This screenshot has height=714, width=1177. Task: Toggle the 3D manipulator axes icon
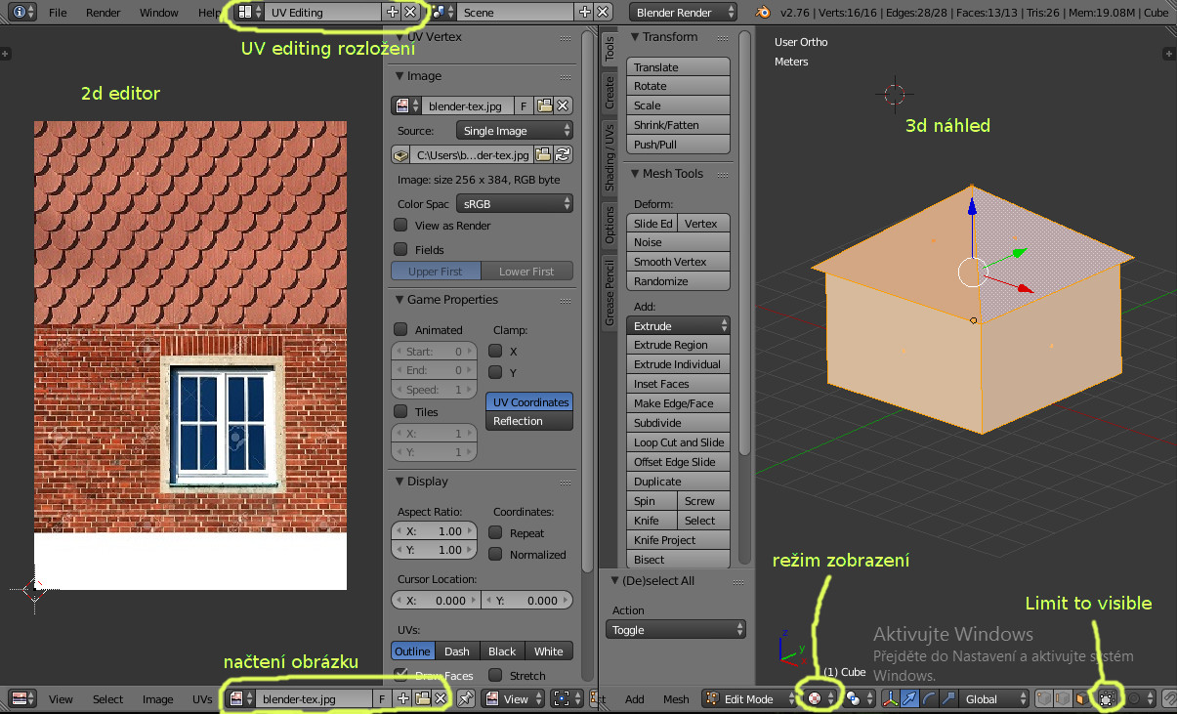(891, 699)
